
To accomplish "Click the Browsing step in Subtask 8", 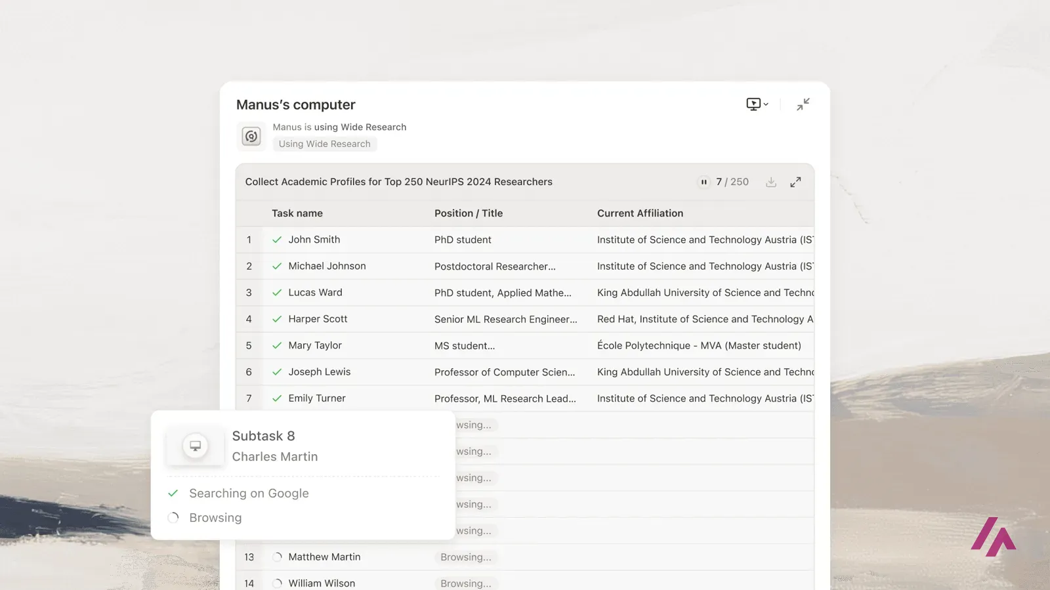I will click(x=215, y=518).
